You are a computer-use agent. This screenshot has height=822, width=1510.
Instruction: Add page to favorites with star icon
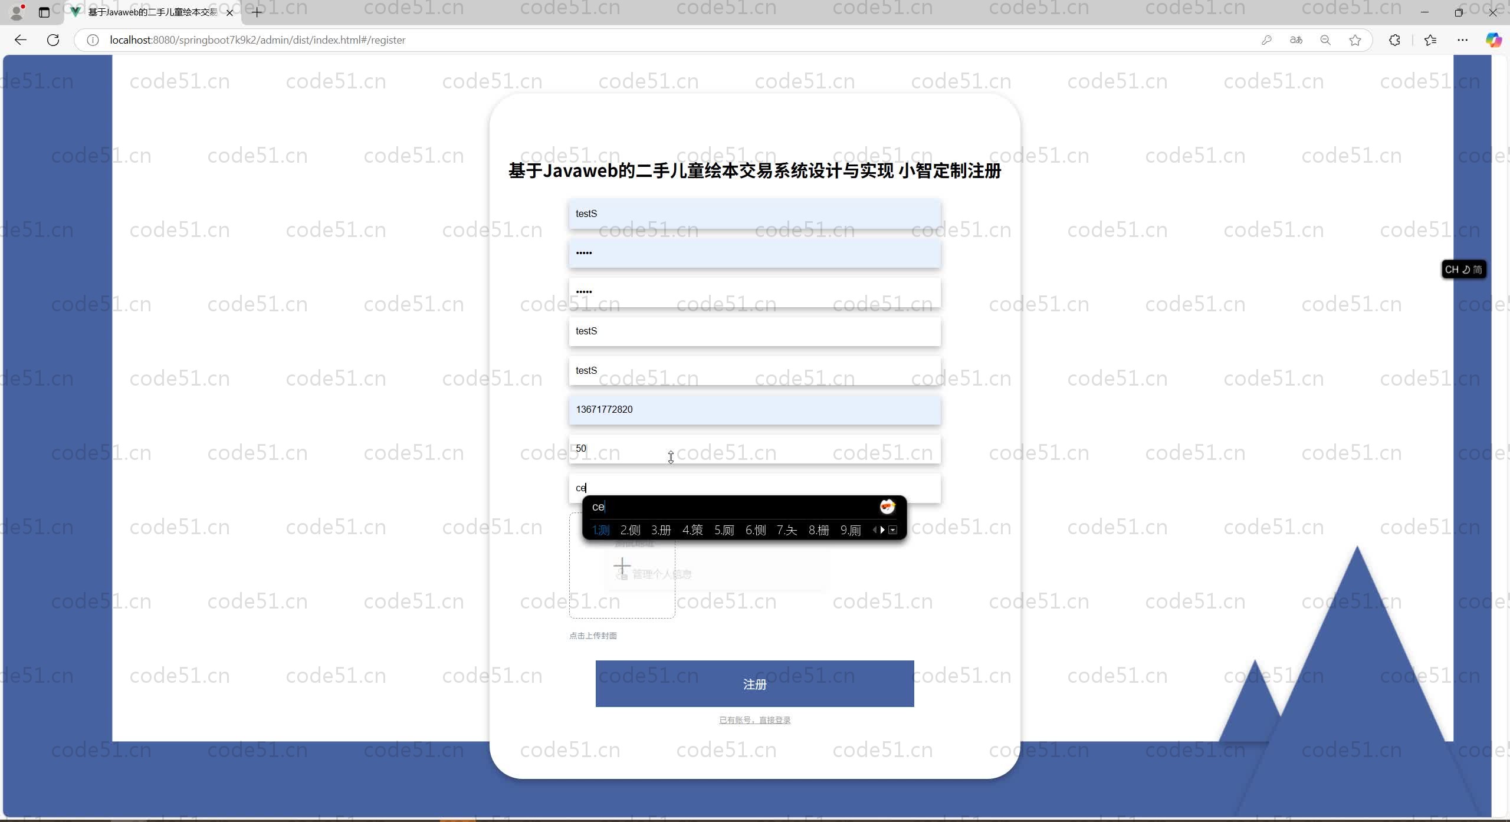tap(1355, 40)
